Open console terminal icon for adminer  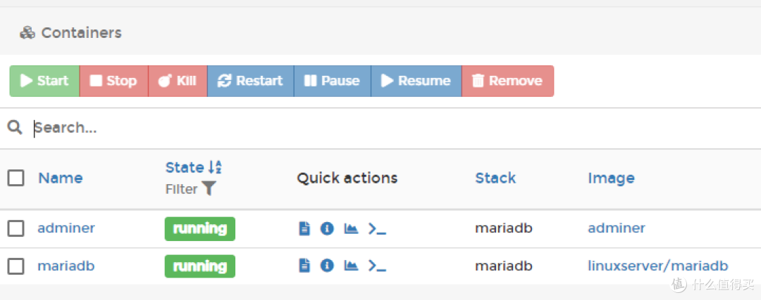tap(378, 228)
